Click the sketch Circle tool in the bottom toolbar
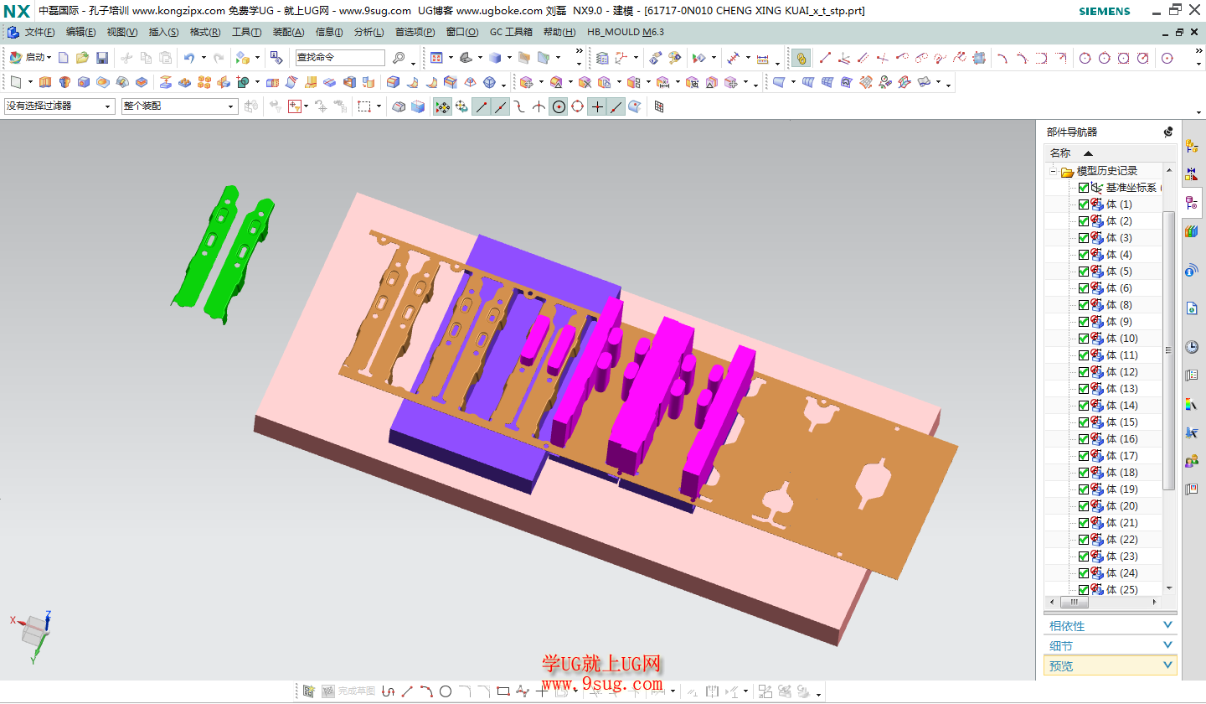 click(x=446, y=691)
